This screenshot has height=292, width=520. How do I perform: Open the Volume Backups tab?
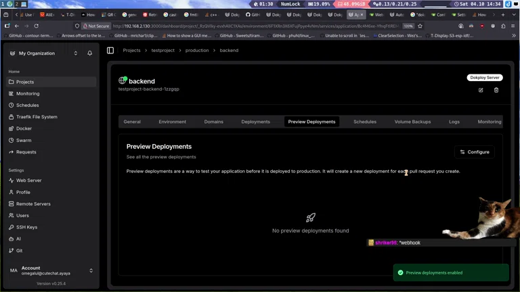click(412, 122)
